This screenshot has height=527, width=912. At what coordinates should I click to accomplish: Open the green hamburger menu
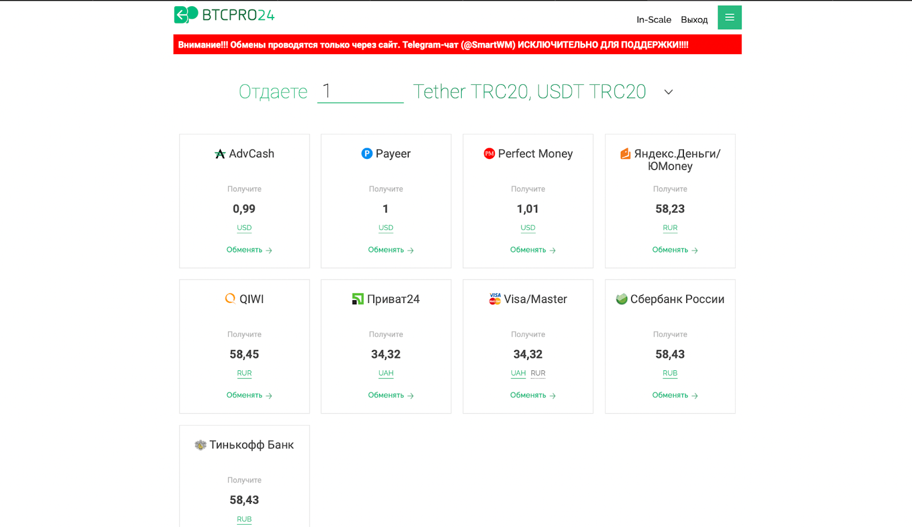click(x=730, y=18)
